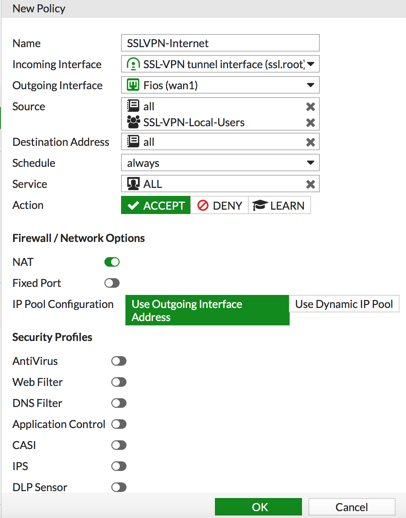406x518 pixels.
Task: Remove 'all' from Destination Address
Action: (310, 142)
